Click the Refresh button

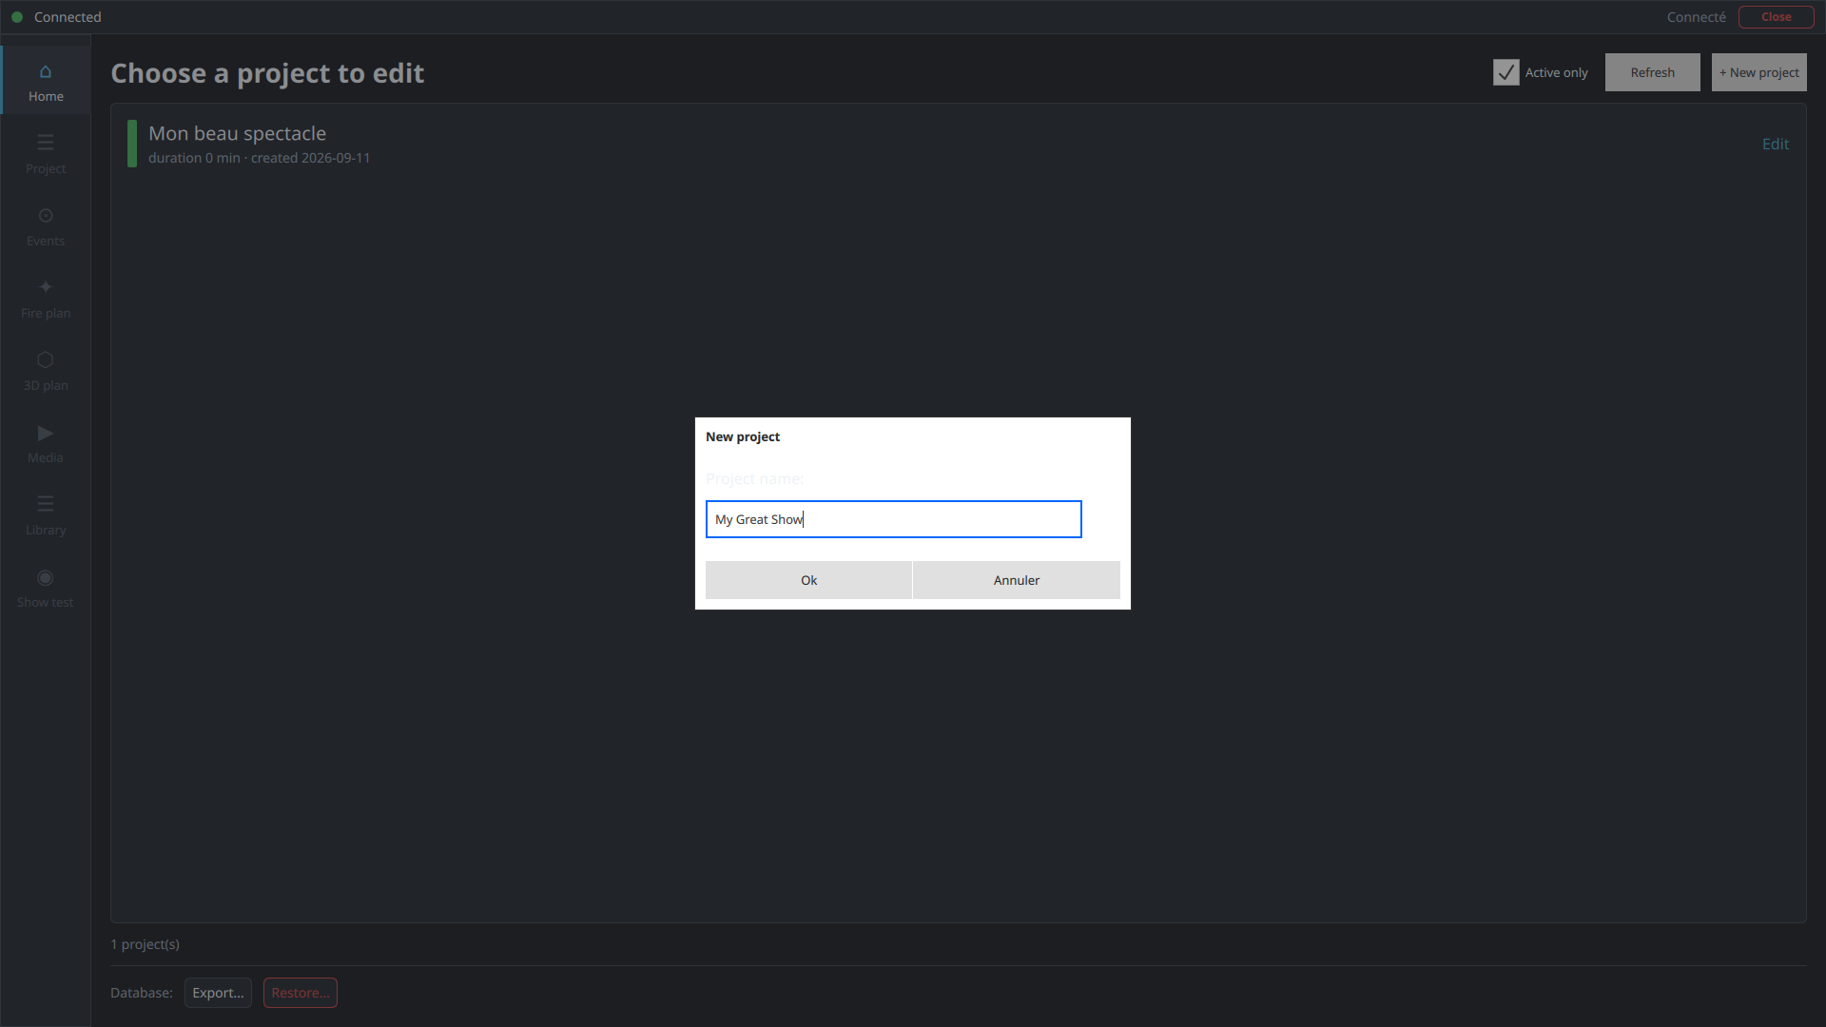(1652, 72)
